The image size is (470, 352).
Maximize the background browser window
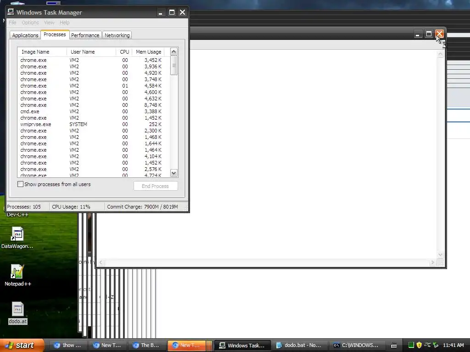point(429,34)
